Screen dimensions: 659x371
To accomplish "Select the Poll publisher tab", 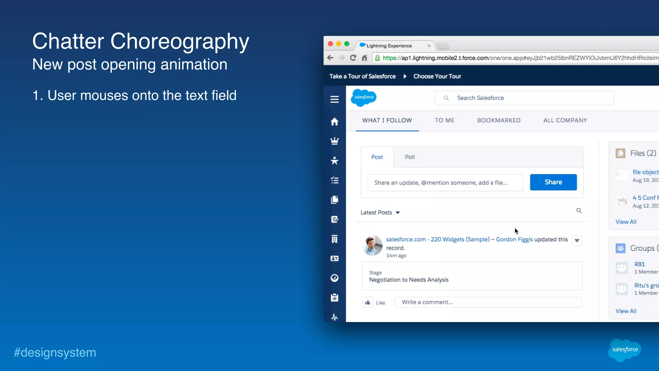I will (x=410, y=157).
